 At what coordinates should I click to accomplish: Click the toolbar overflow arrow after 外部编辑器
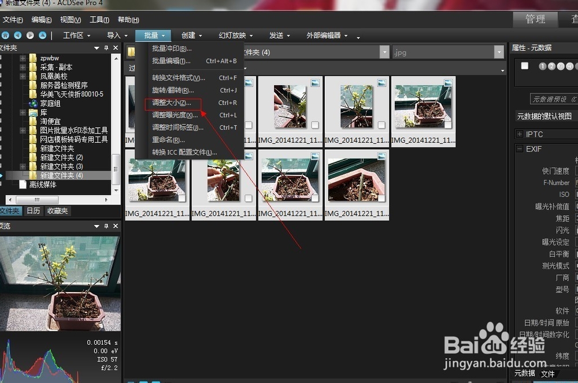358,37
